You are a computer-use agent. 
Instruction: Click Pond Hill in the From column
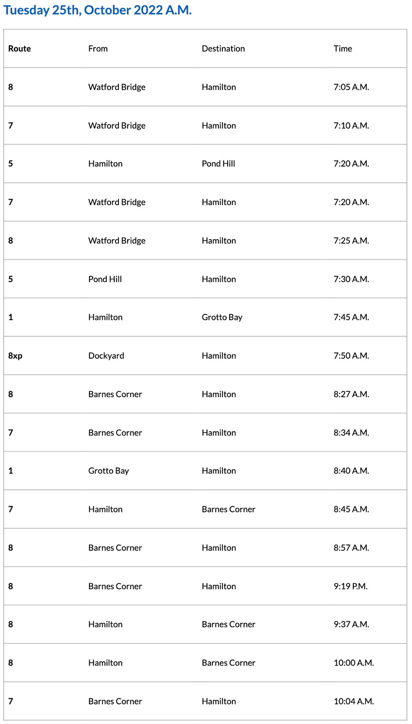pos(105,279)
